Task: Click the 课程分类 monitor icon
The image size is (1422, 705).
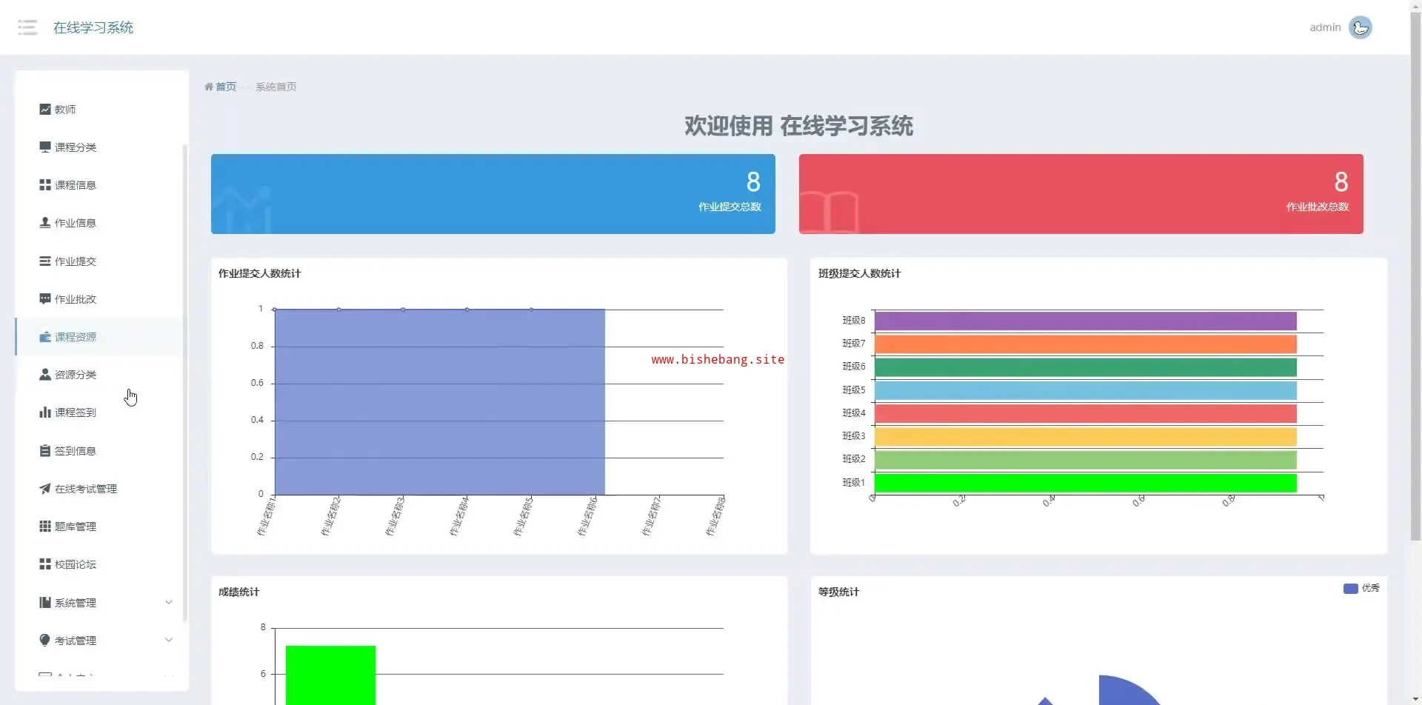Action: 45,147
